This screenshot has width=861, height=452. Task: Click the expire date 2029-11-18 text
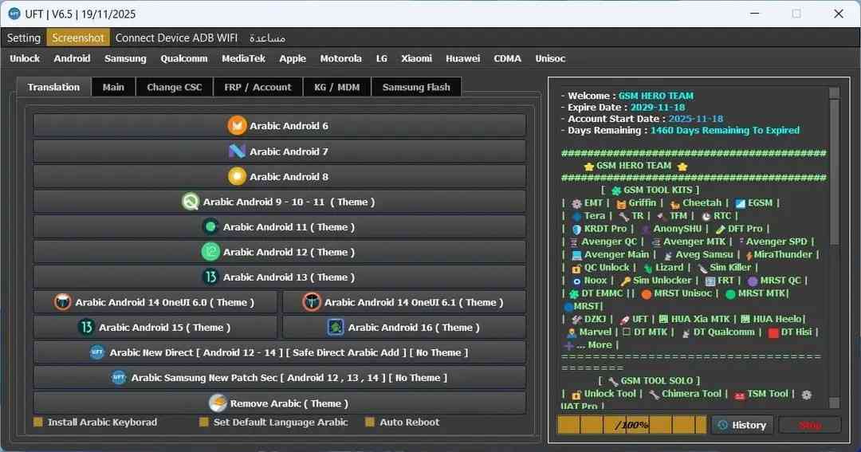coord(657,107)
